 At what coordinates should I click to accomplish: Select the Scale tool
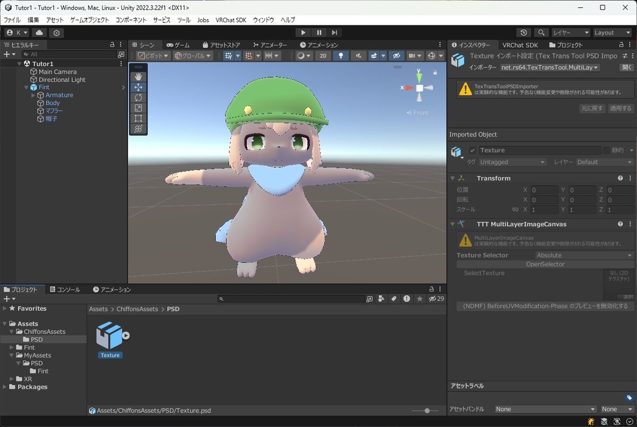tap(138, 108)
